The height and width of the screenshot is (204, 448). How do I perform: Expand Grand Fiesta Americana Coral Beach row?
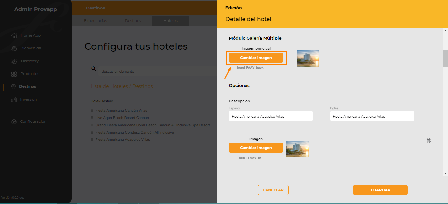coord(92,125)
